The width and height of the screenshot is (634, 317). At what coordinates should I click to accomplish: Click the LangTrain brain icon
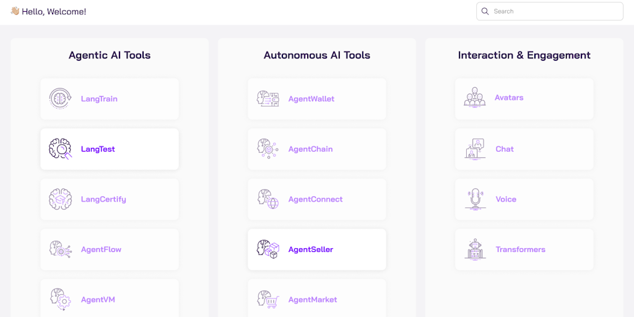pyautogui.click(x=61, y=98)
